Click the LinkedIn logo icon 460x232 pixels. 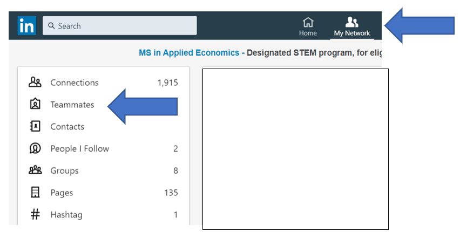click(26, 25)
